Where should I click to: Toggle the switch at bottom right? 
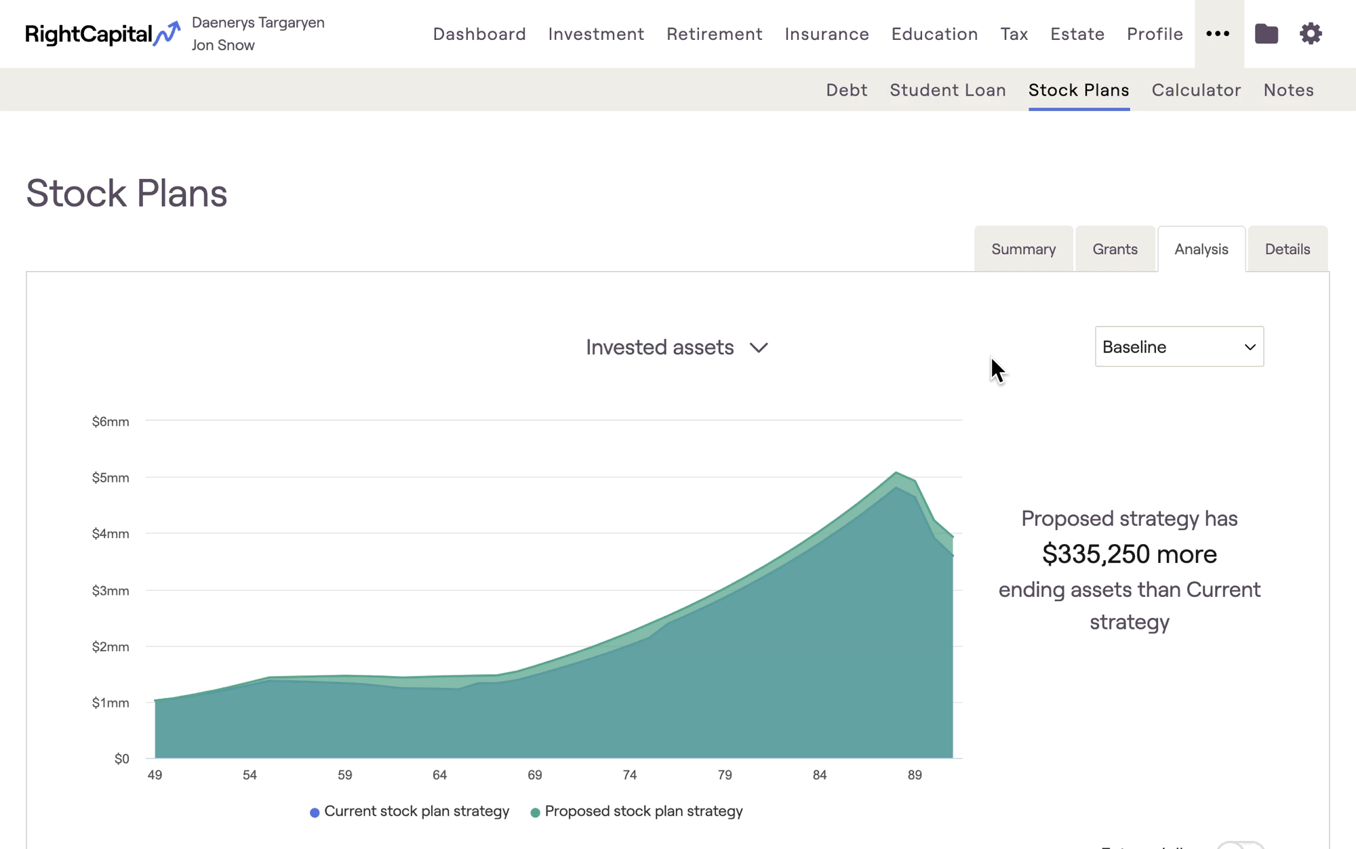1240,846
